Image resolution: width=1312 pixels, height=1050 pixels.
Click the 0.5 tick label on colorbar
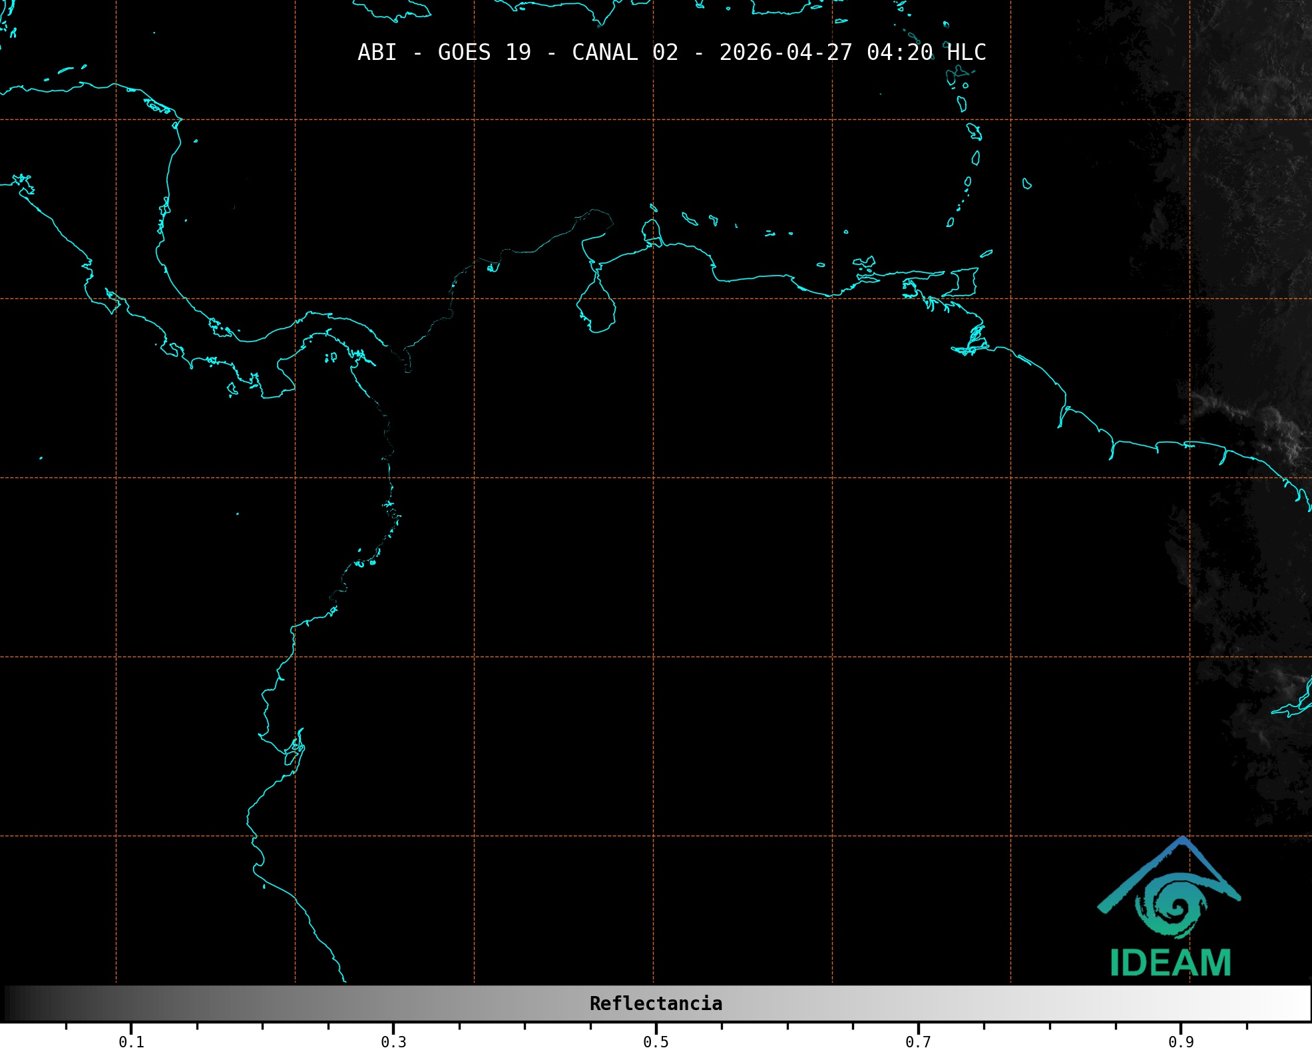[x=656, y=1042]
